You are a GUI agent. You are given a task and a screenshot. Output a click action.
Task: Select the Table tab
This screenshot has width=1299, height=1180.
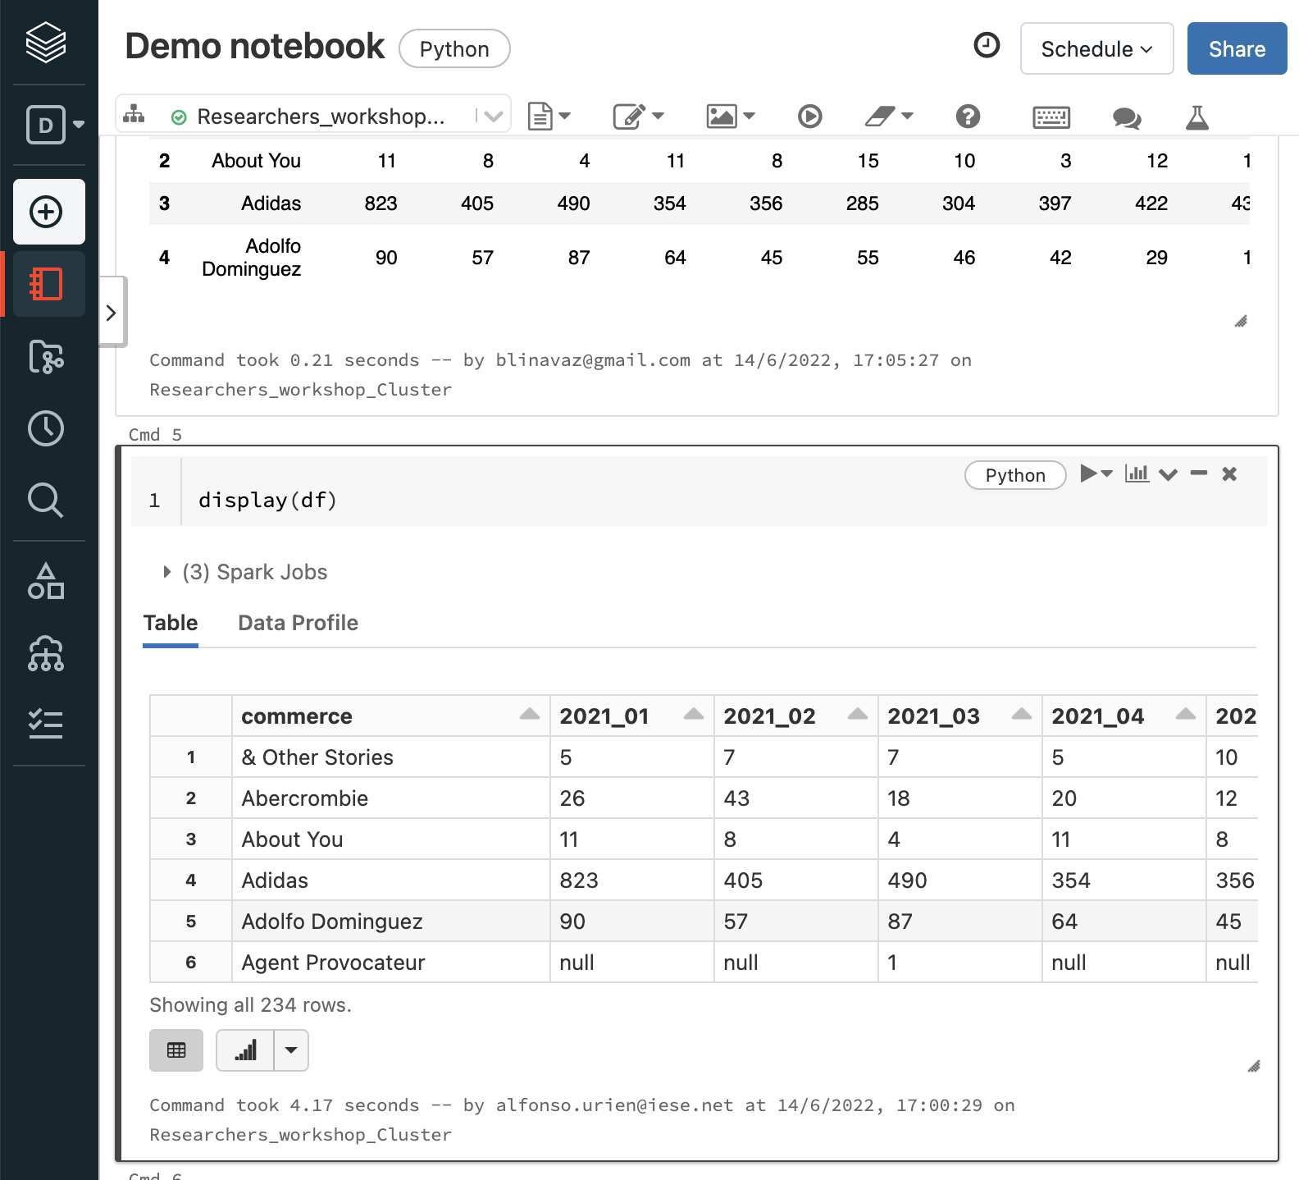[x=171, y=623]
